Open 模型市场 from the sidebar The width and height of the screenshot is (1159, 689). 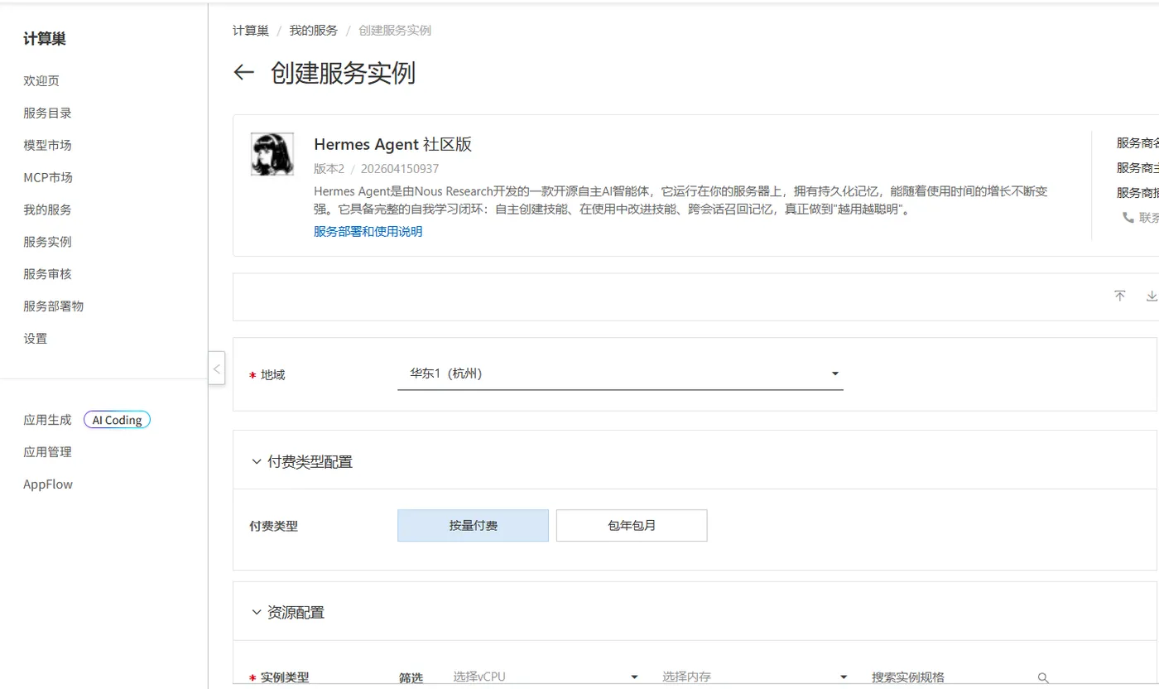pos(47,146)
